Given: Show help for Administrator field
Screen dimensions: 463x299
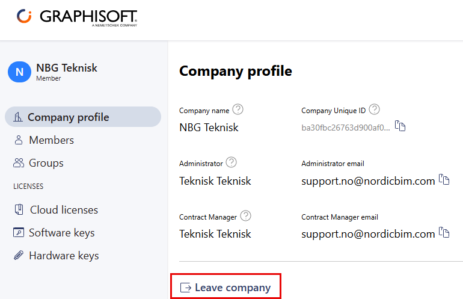Looking at the screenshot, I should point(231,162).
